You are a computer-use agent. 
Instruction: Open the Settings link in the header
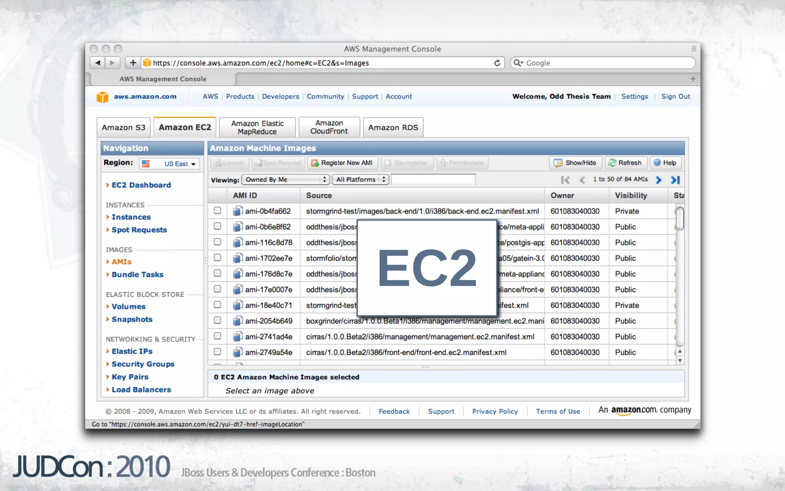point(635,97)
